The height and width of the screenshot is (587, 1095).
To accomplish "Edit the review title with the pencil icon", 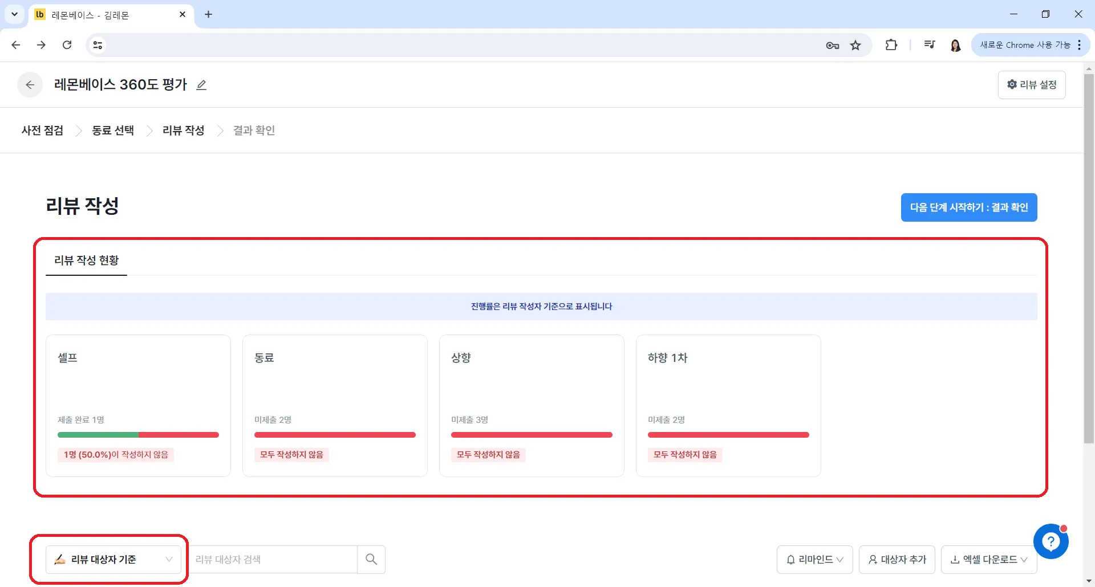I will pos(201,85).
